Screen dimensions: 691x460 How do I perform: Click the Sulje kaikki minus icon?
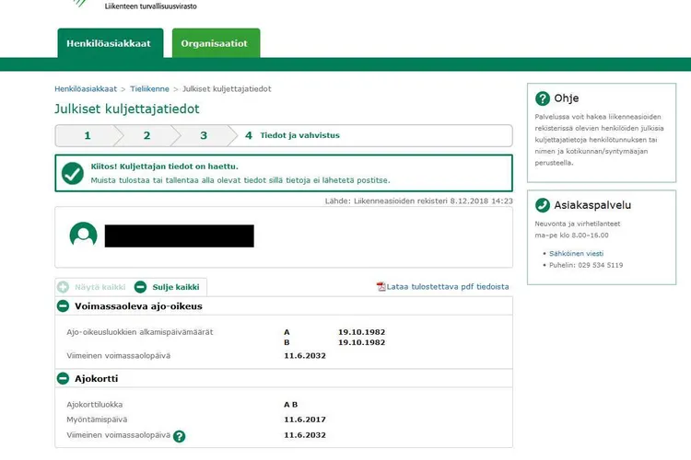point(141,287)
